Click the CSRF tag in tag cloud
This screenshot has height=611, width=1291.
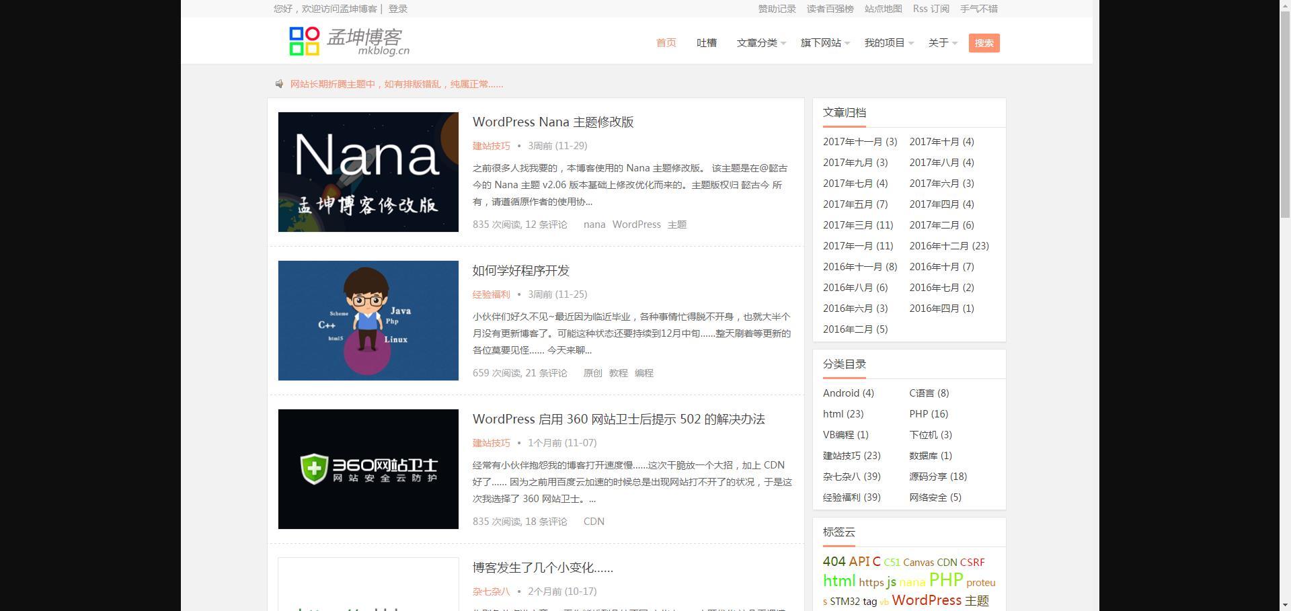pyautogui.click(x=972, y=563)
